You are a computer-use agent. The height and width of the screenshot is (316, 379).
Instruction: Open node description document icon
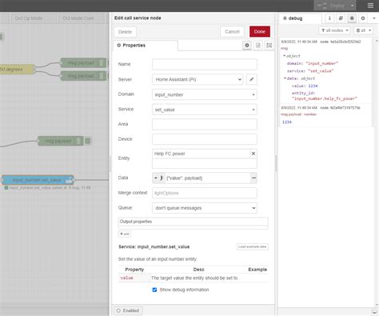coord(258,46)
